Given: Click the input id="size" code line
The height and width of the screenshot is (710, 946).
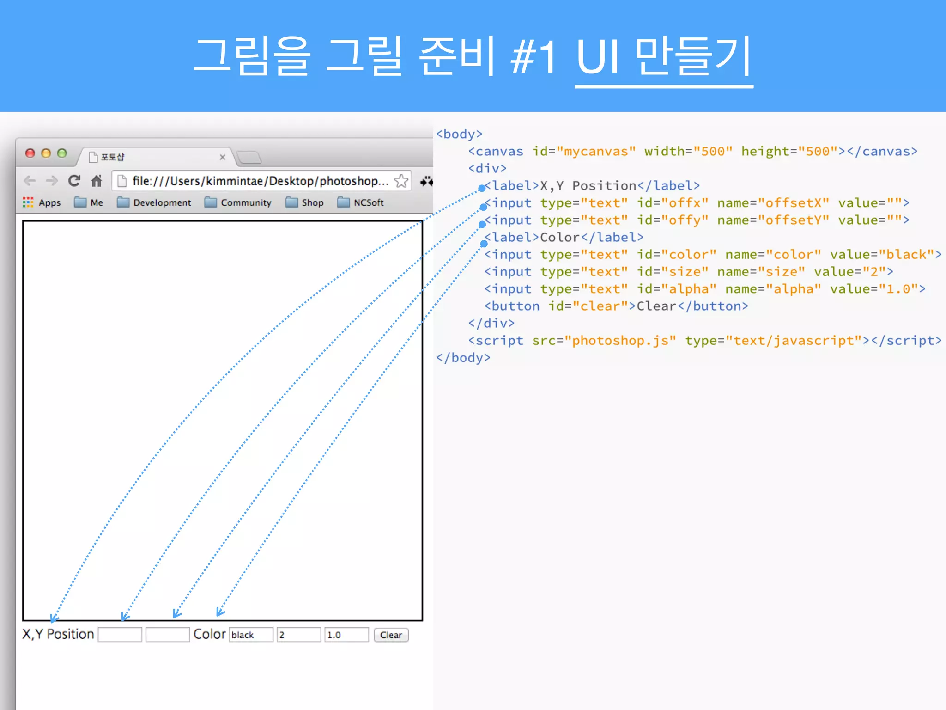Looking at the screenshot, I should coord(689,272).
